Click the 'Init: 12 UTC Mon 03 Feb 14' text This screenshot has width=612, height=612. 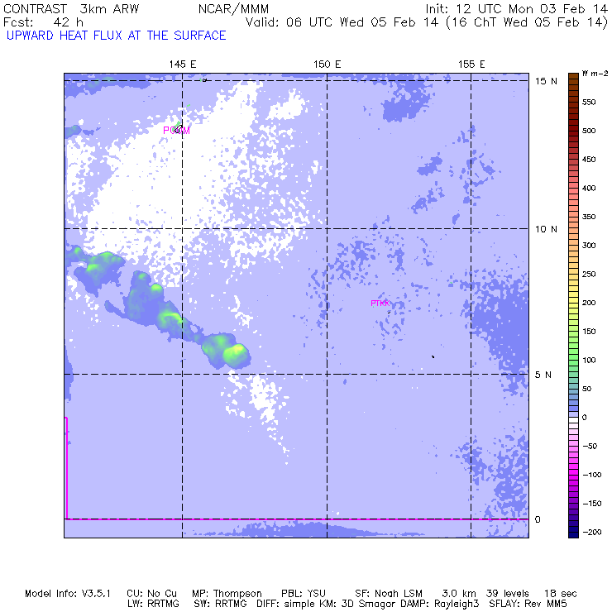pyautogui.click(x=516, y=9)
